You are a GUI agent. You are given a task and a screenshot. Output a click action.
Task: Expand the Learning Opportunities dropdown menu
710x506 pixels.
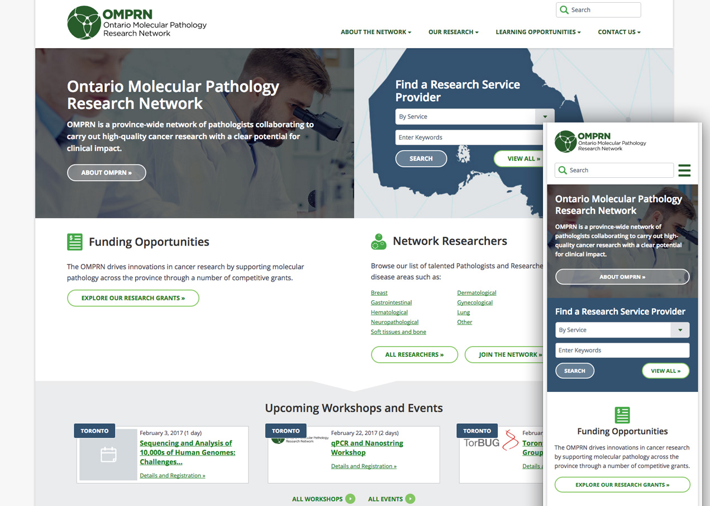click(538, 32)
